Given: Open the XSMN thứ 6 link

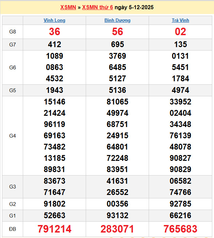Looking at the screenshot, I should point(97,7).
